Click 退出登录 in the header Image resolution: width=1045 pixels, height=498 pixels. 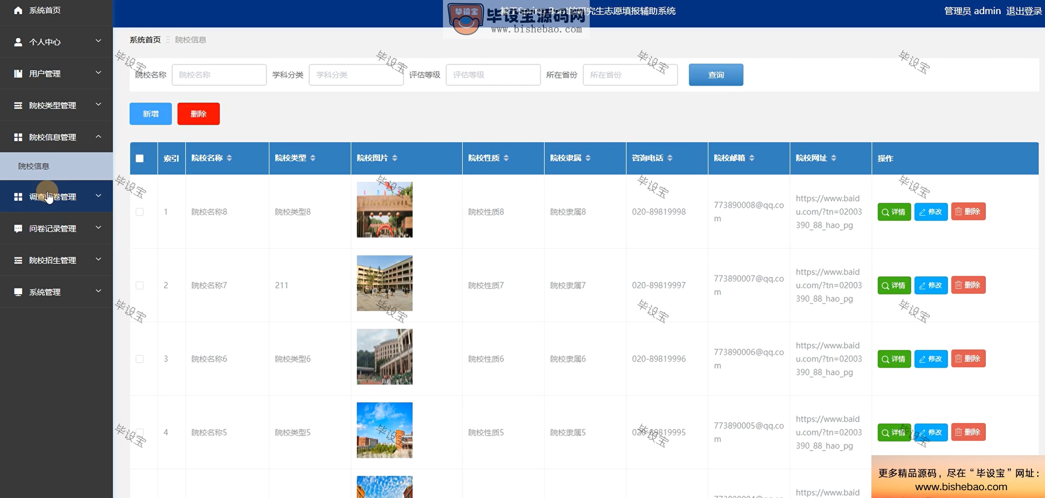tap(1024, 11)
